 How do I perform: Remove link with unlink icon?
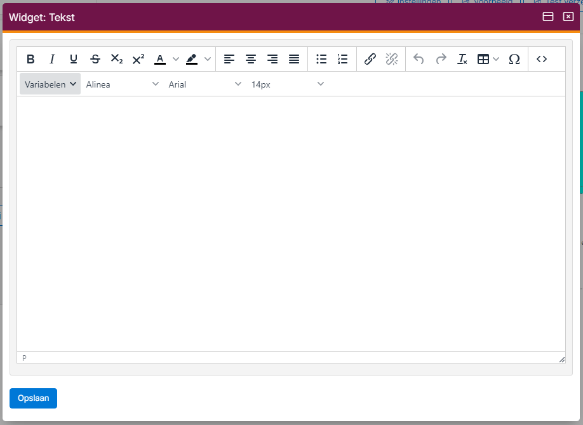pyautogui.click(x=391, y=59)
